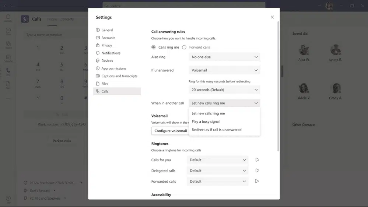This screenshot has height=207, width=368.
Task: Collapse the When in another call dropdown
Action: pos(224,103)
